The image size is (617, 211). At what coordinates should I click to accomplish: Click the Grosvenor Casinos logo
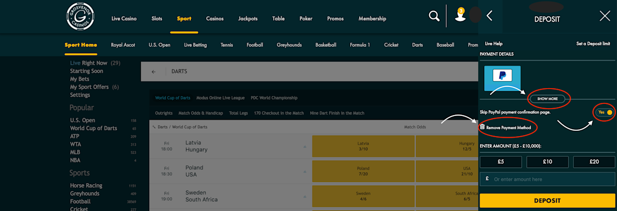click(x=80, y=17)
